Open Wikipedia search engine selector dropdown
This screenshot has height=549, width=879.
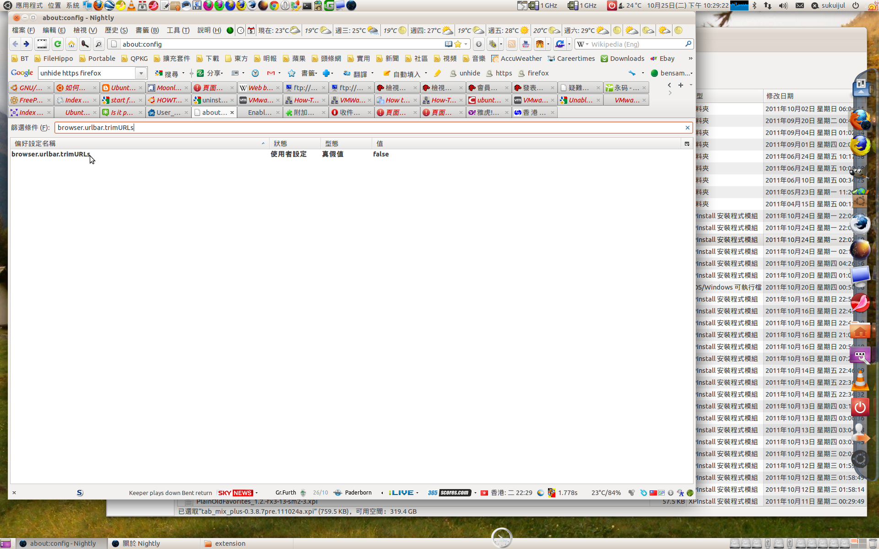pyautogui.click(x=582, y=44)
